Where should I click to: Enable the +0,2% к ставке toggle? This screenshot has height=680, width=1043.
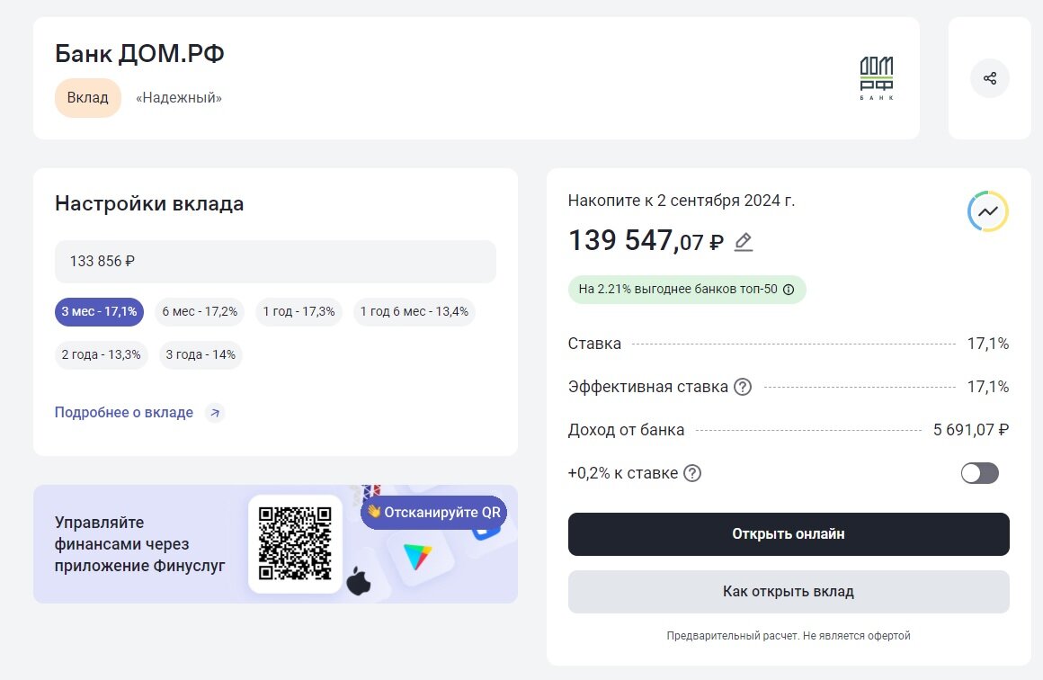(979, 473)
